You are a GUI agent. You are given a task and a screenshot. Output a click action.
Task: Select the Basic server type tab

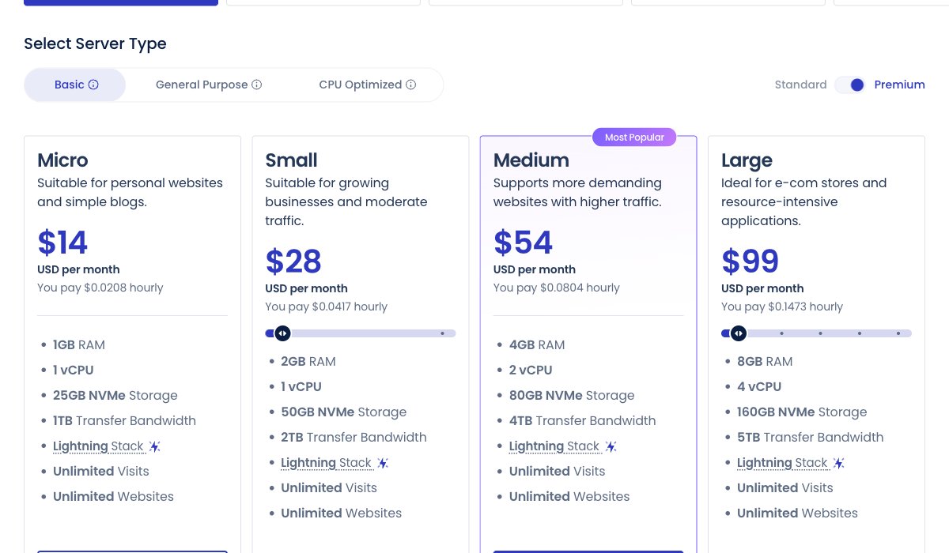pos(75,85)
